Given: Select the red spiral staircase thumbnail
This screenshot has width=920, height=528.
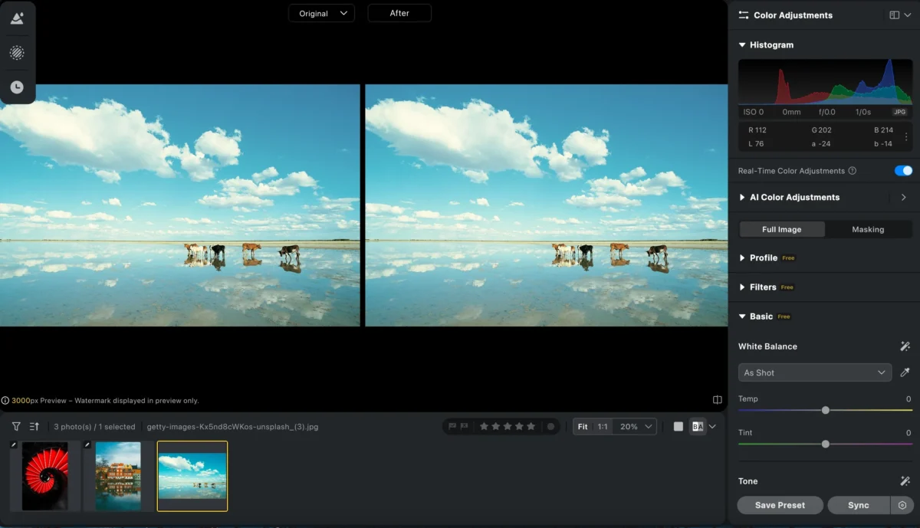Looking at the screenshot, I should [x=44, y=476].
